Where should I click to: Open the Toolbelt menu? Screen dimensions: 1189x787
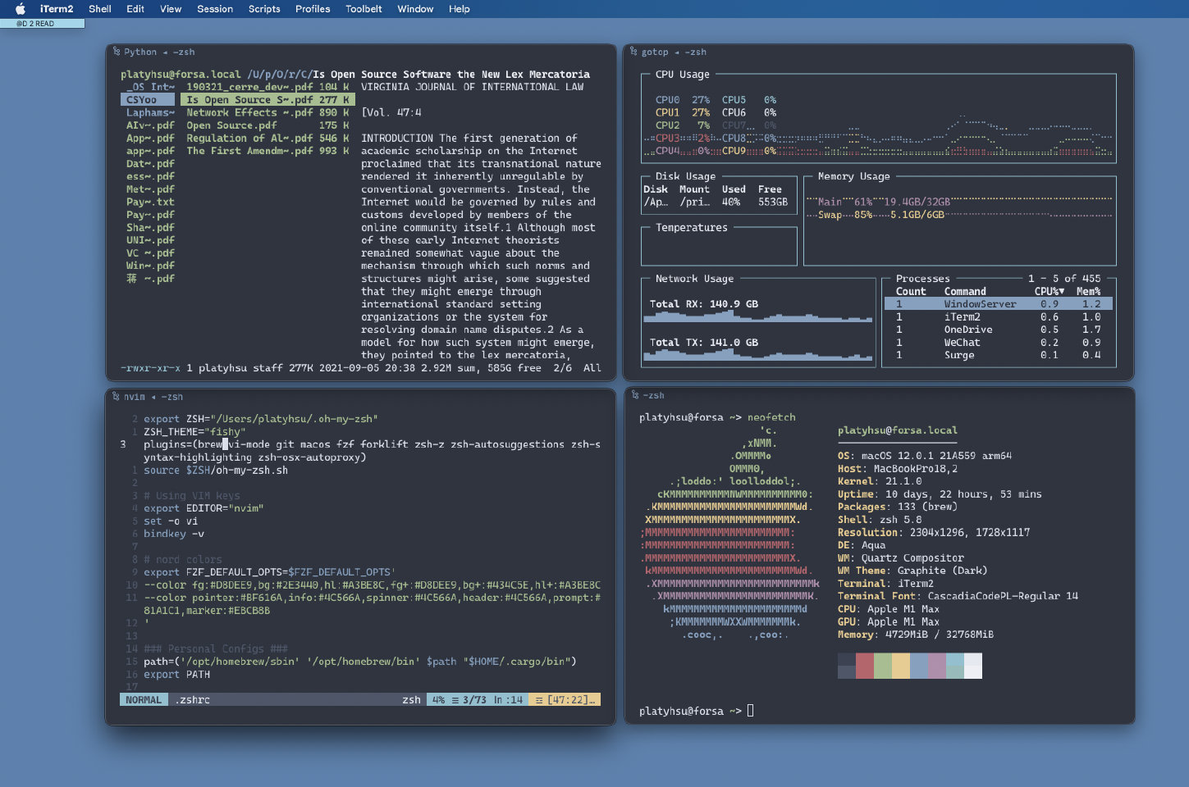click(364, 9)
